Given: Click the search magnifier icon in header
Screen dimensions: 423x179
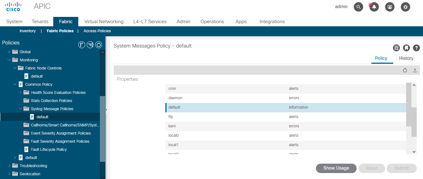Looking at the screenshot, I should click(x=358, y=7).
